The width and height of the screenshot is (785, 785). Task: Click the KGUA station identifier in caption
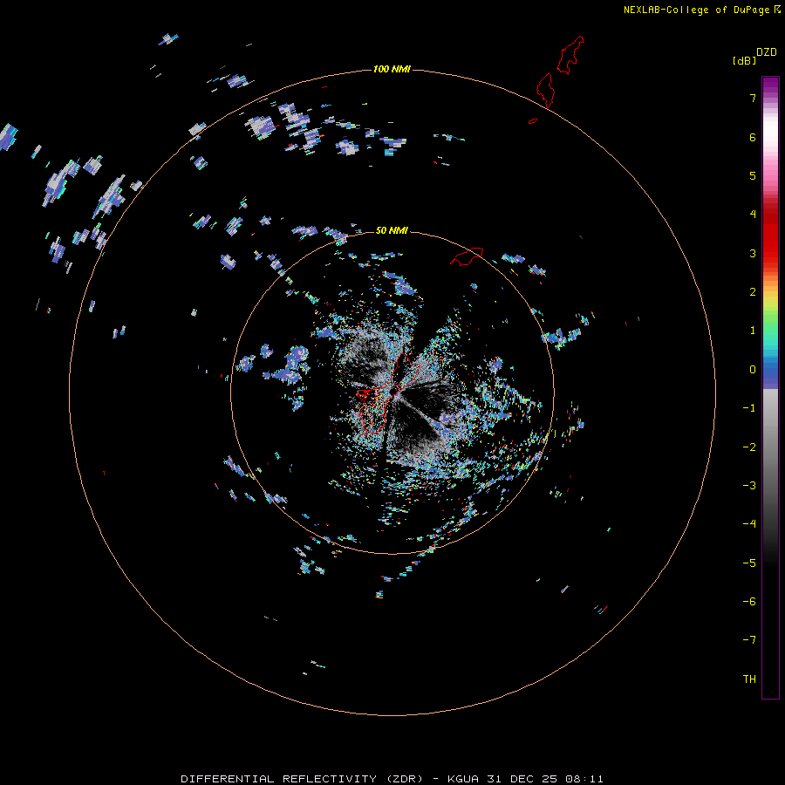click(462, 779)
